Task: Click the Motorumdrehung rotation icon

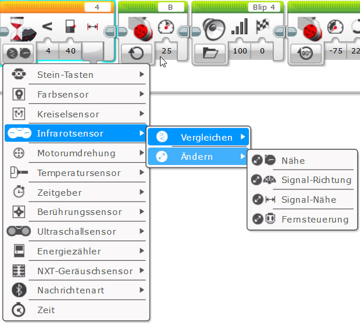Action: pyautogui.click(x=19, y=153)
